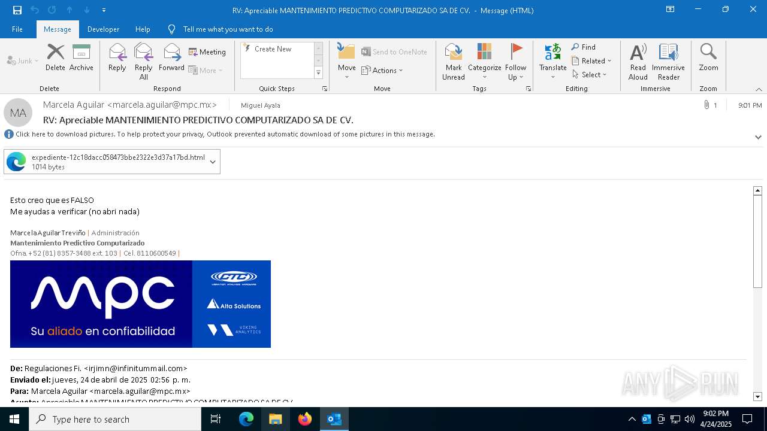The width and height of the screenshot is (767, 431).
Task: Click the Zoom magnifier
Action: tap(708, 57)
